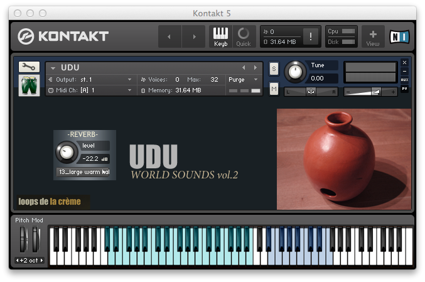Screen dimensions: 425x282
Task: Click the exclamation panic button
Action: click(x=311, y=36)
